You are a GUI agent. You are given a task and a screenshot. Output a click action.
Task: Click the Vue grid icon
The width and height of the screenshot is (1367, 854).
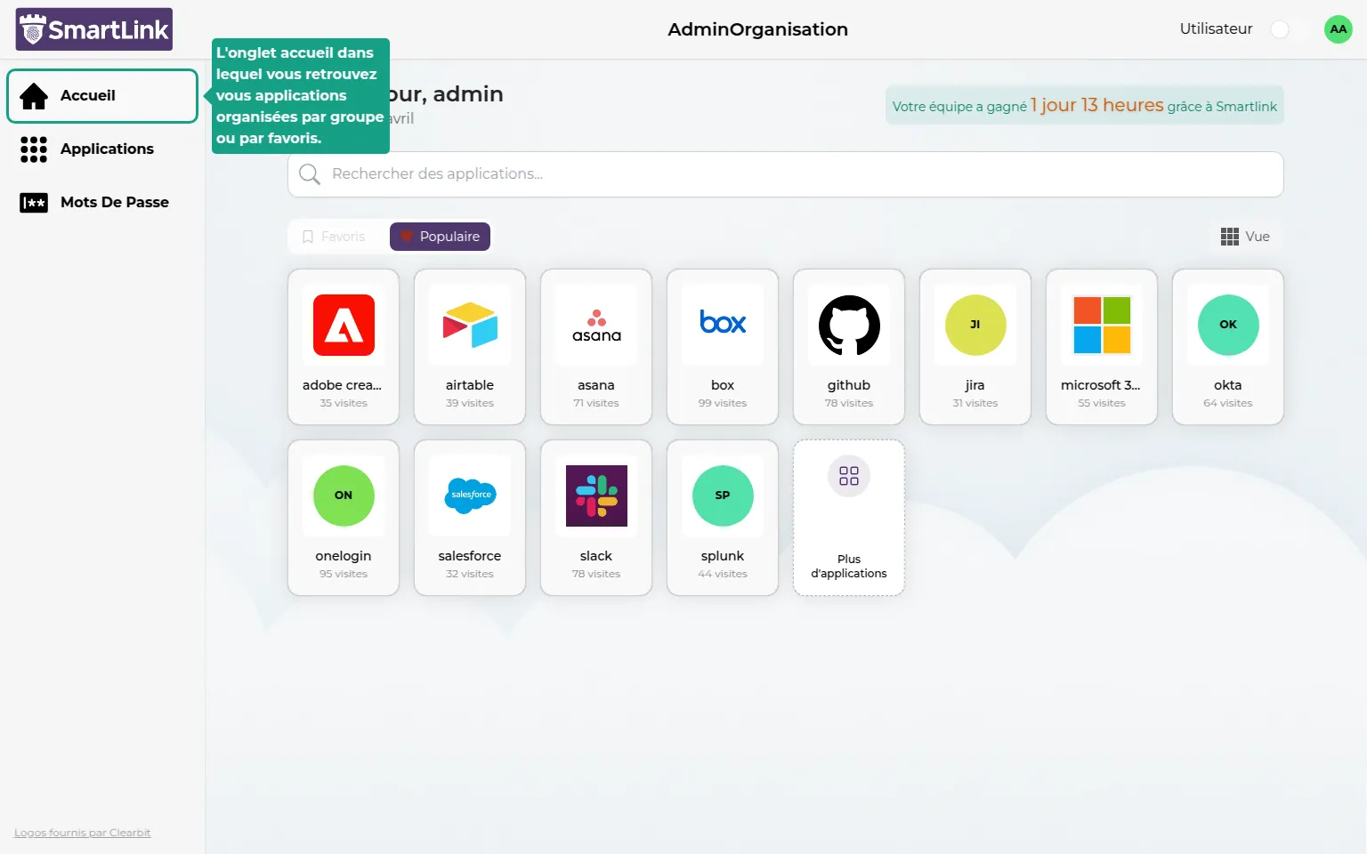click(x=1230, y=237)
